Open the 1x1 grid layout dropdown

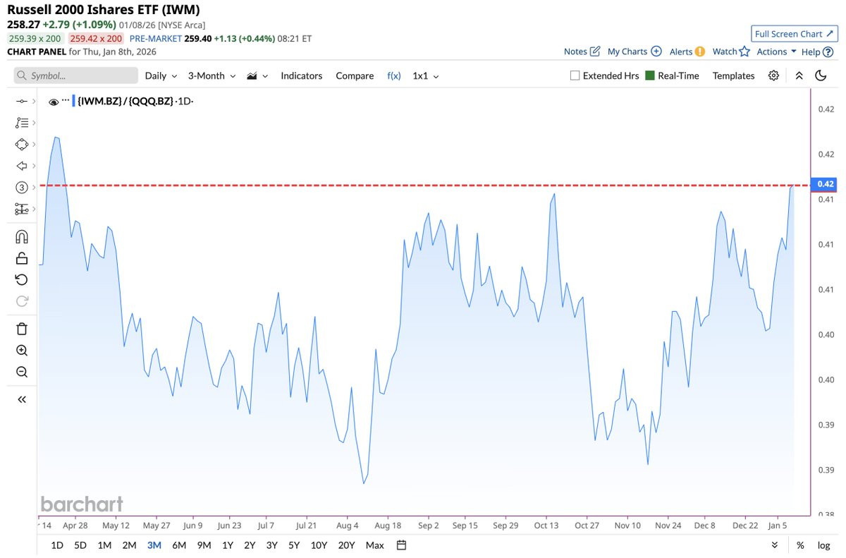point(426,75)
